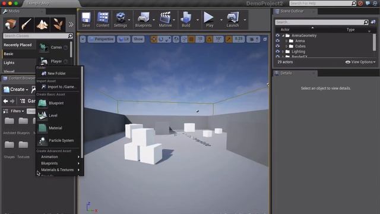Open Show flags dropdown
The height and width of the screenshot is (214, 380).
pyautogui.click(x=138, y=39)
